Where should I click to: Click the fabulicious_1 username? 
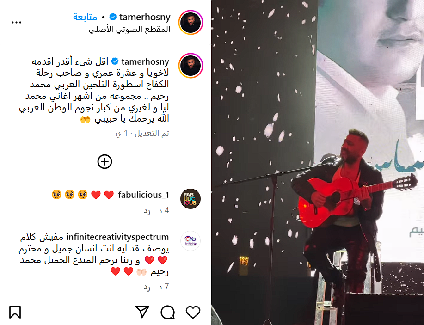[x=144, y=195]
